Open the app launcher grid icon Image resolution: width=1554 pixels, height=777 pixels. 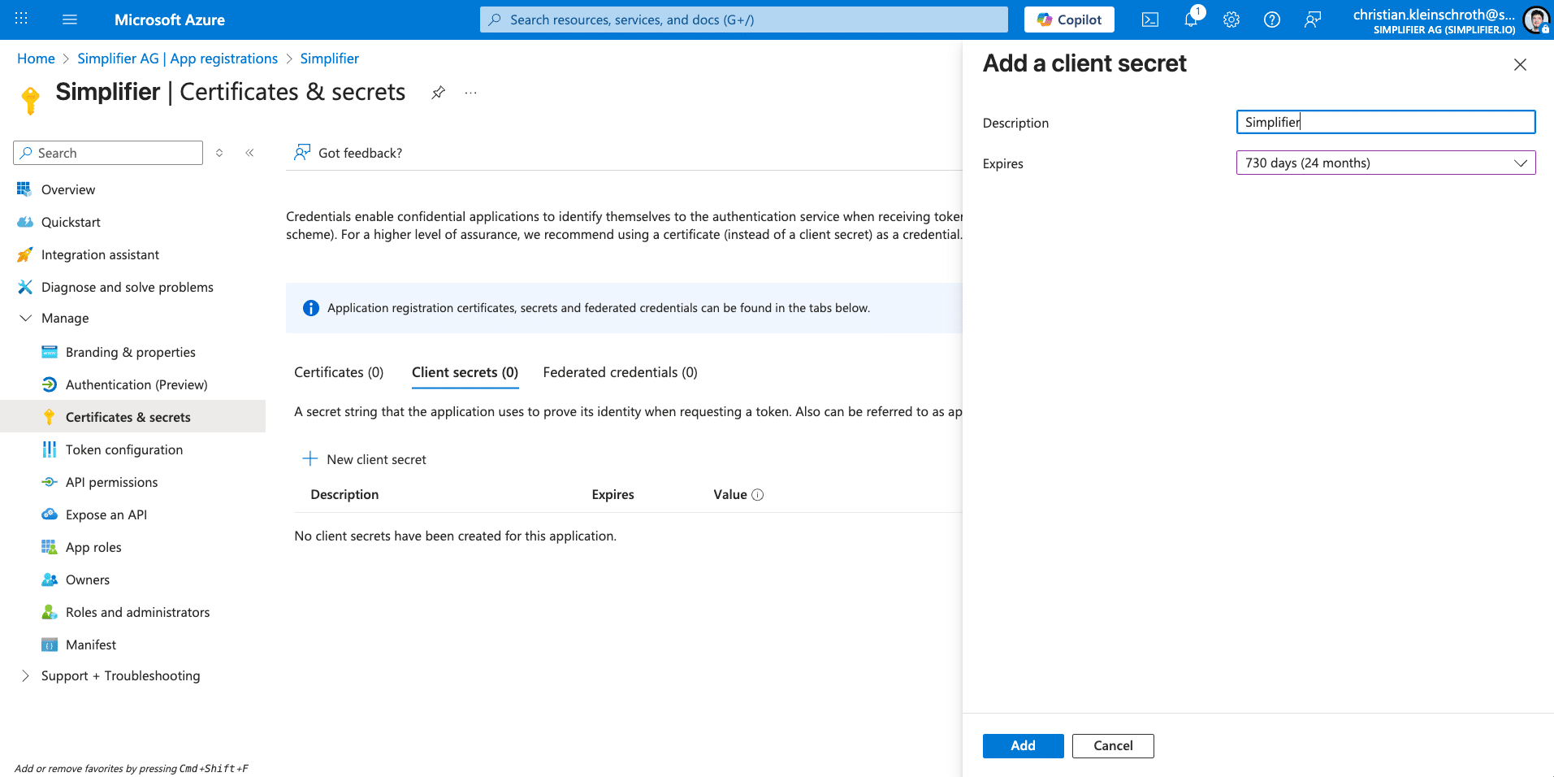coord(22,20)
